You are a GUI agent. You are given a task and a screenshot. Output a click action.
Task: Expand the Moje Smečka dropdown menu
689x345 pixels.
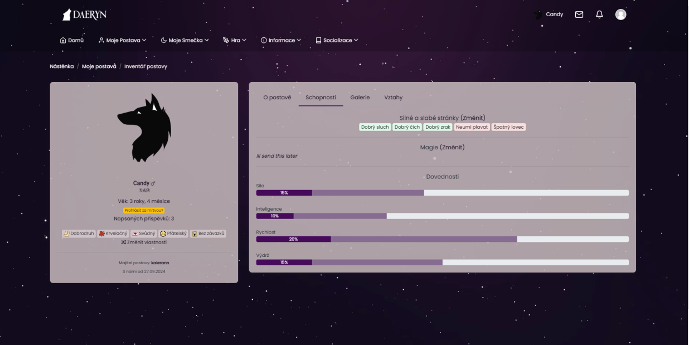184,40
